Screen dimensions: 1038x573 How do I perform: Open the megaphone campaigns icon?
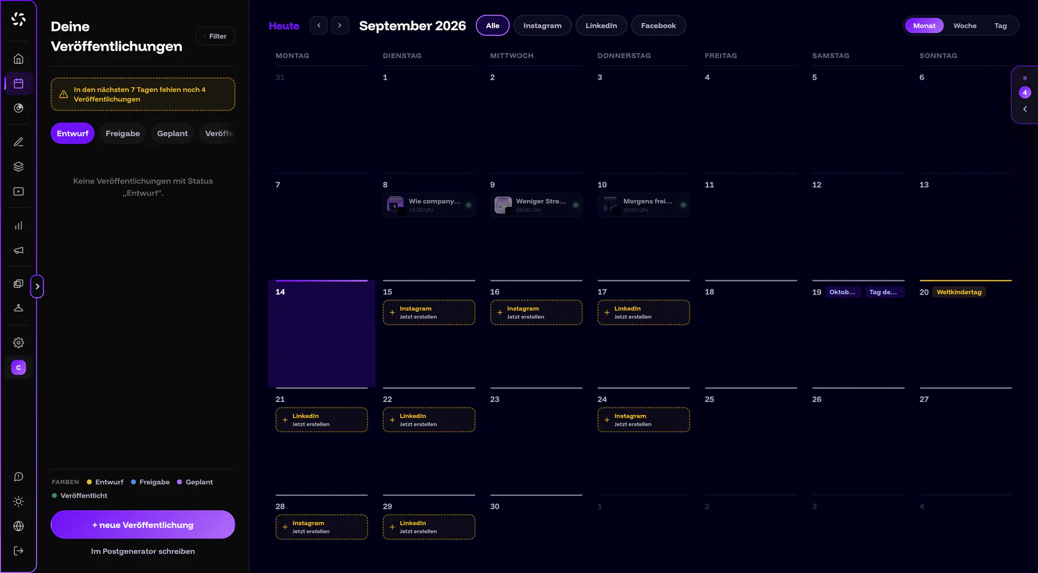[19, 250]
